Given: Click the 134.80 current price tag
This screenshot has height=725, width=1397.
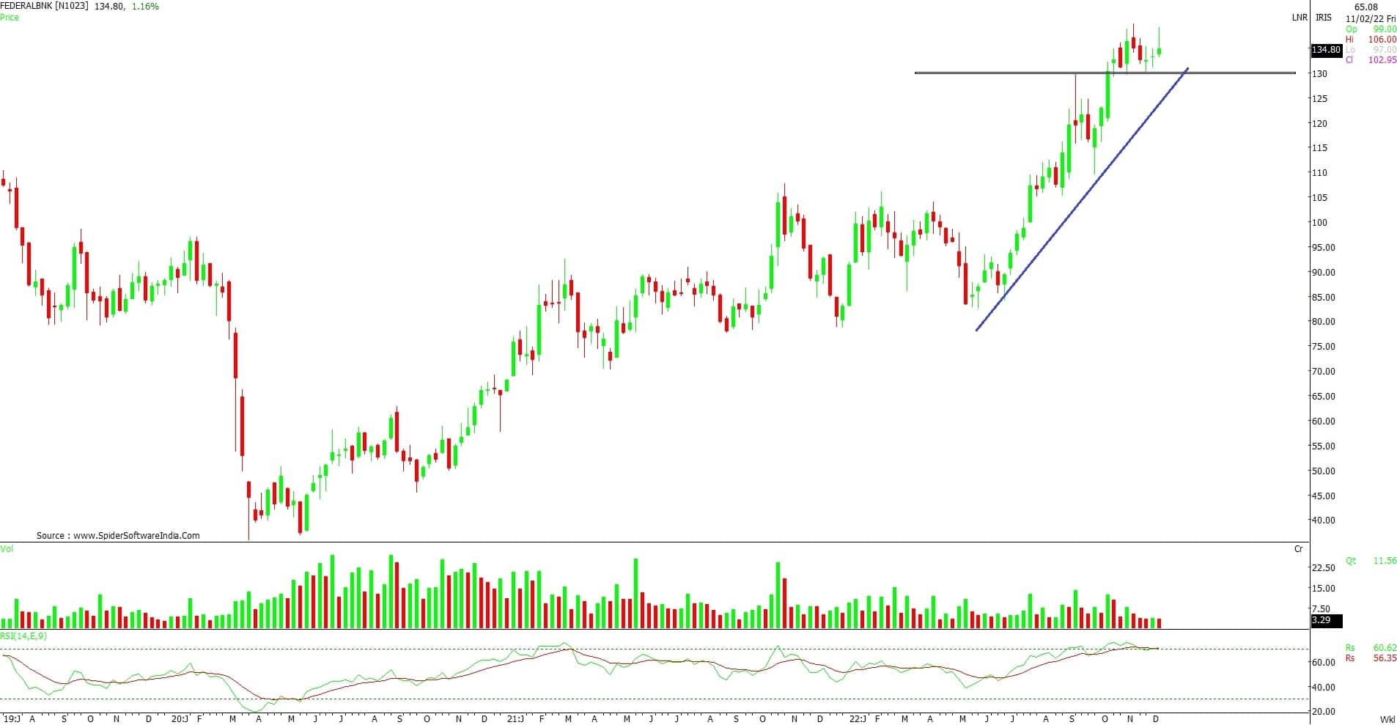Looking at the screenshot, I should [x=1326, y=50].
